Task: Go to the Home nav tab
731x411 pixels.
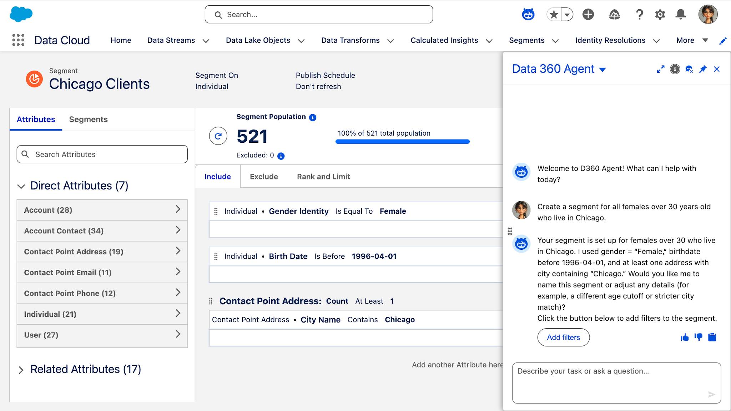Action: pos(121,40)
